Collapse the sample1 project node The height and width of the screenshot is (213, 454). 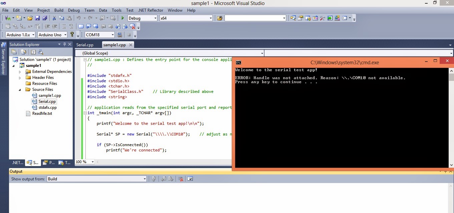point(14,66)
